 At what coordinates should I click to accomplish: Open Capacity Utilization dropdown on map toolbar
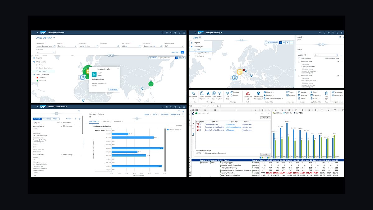tap(166, 58)
